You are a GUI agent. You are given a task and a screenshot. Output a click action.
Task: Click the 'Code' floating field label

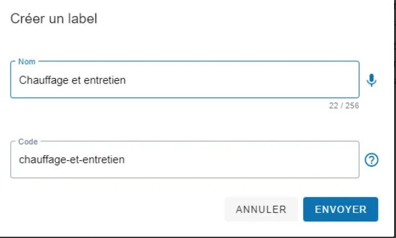click(28, 142)
